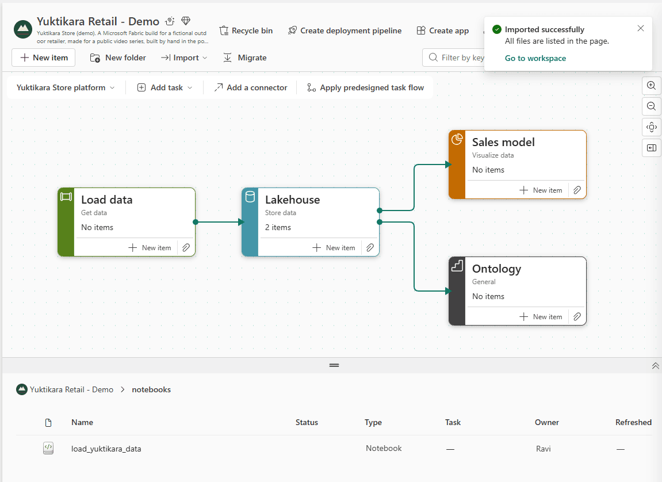Click Add a connector
This screenshot has width=662, height=482.
[x=251, y=87]
